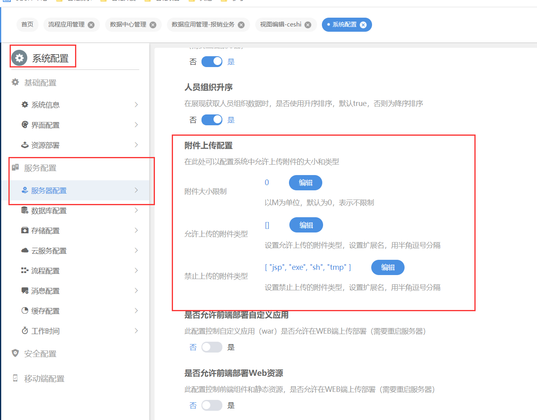Screen dimensions: 537x420
Task: Click the 资源部署 upload icon
Action: (25, 145)
